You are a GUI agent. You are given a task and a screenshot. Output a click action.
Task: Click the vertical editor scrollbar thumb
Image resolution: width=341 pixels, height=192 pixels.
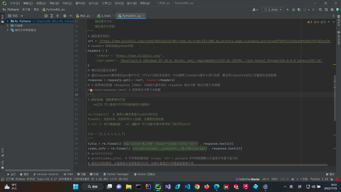coord(335,98)
